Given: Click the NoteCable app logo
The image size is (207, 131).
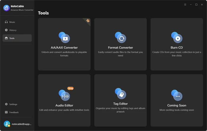Looking at the screenshot, I should pos(6,8).
